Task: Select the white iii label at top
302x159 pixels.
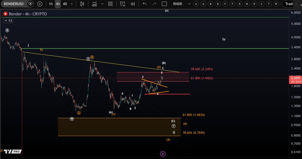Action: [x=167, y=11]
